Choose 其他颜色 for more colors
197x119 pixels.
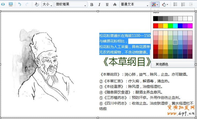click(162, 64)
